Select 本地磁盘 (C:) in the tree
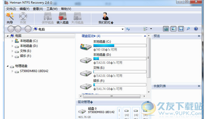 29,41
